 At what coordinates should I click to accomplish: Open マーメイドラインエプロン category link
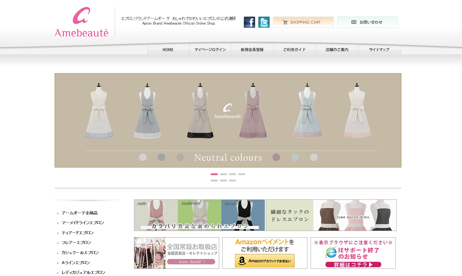click(83, 223)
